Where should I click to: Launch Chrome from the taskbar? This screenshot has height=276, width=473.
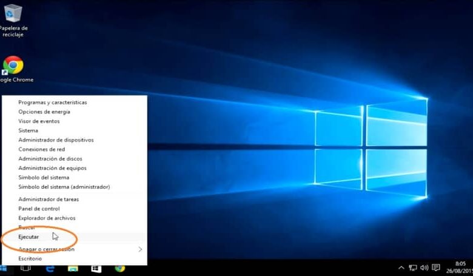tap(119, 268)
